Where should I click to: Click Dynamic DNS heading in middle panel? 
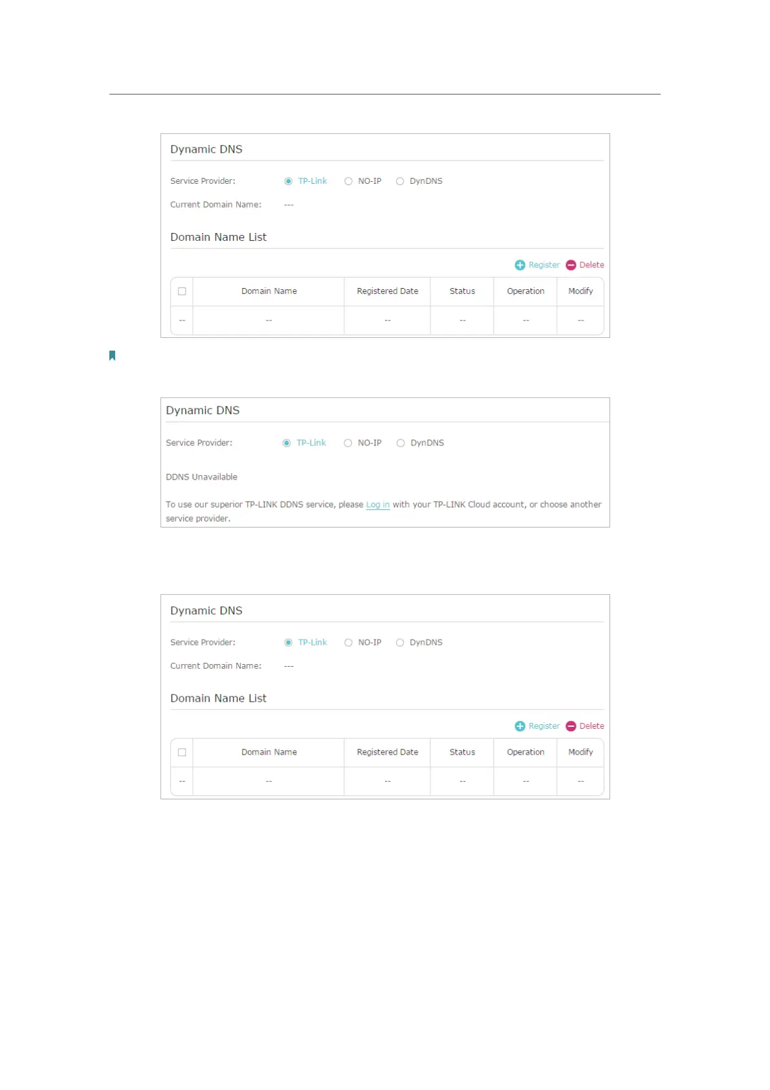coord(203,411)
